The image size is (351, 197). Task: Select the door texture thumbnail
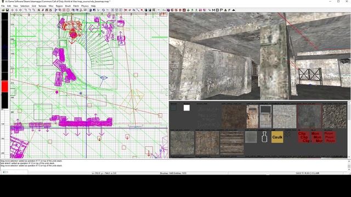[x=252, y=117]
